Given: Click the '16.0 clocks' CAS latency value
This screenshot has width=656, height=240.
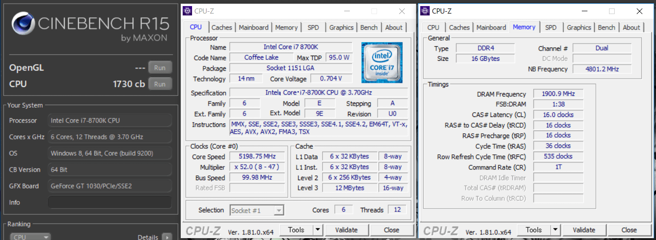Looking at the screenshot, I should 558,115.
